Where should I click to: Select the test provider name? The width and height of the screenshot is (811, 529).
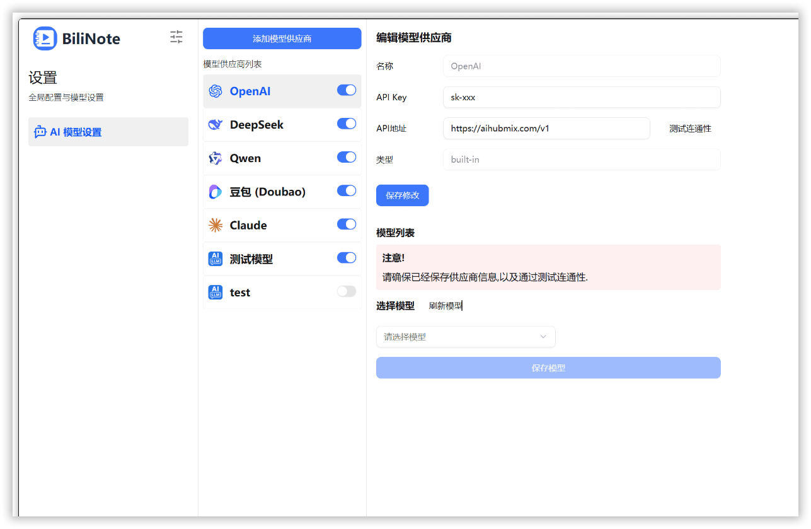pyautogui.click(x=240, y=293)
